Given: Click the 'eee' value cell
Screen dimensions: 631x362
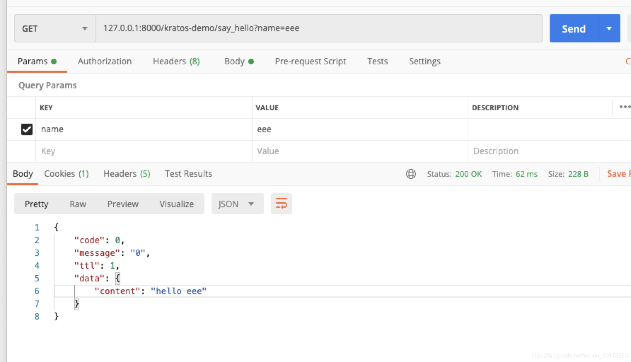Looking at the screenshot, I should click(x=360, y=129).
